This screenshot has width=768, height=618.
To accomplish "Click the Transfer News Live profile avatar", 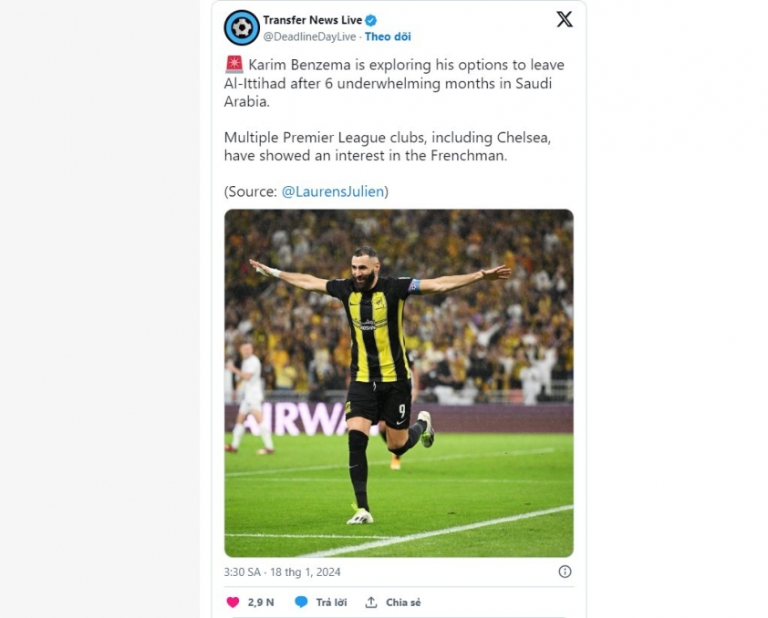I will tap(242, 27).
